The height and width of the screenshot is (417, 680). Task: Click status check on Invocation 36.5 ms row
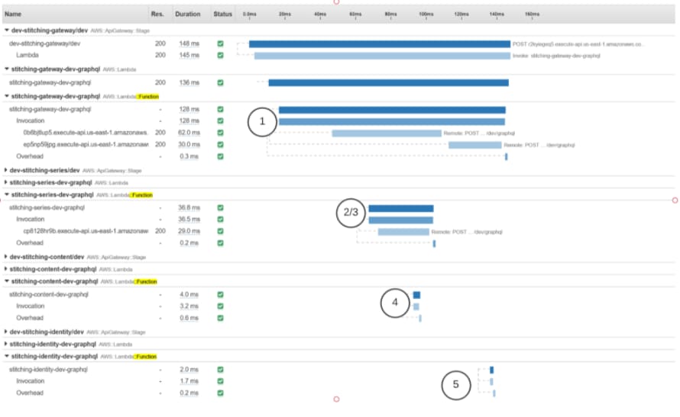click(220, 220)
